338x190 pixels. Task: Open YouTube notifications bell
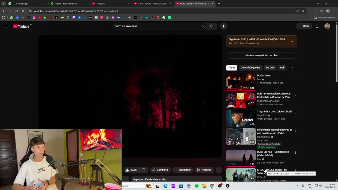pos(317,26)
